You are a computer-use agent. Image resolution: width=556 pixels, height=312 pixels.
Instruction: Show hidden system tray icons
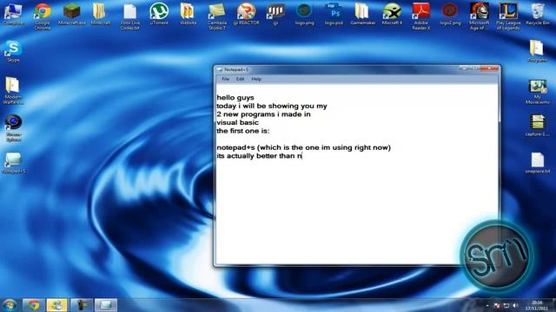pyautogui.click(x=487, y=306)
